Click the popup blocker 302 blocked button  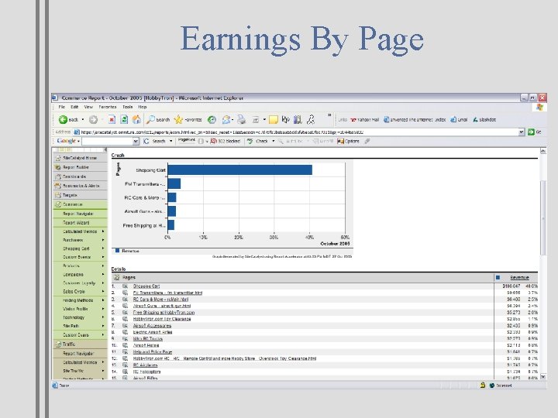coord(226,141)
